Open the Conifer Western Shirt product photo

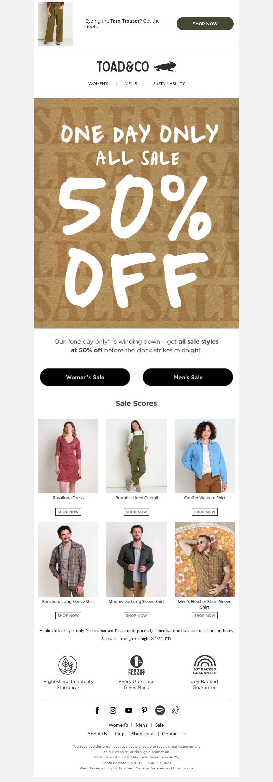tap(205, 456)
